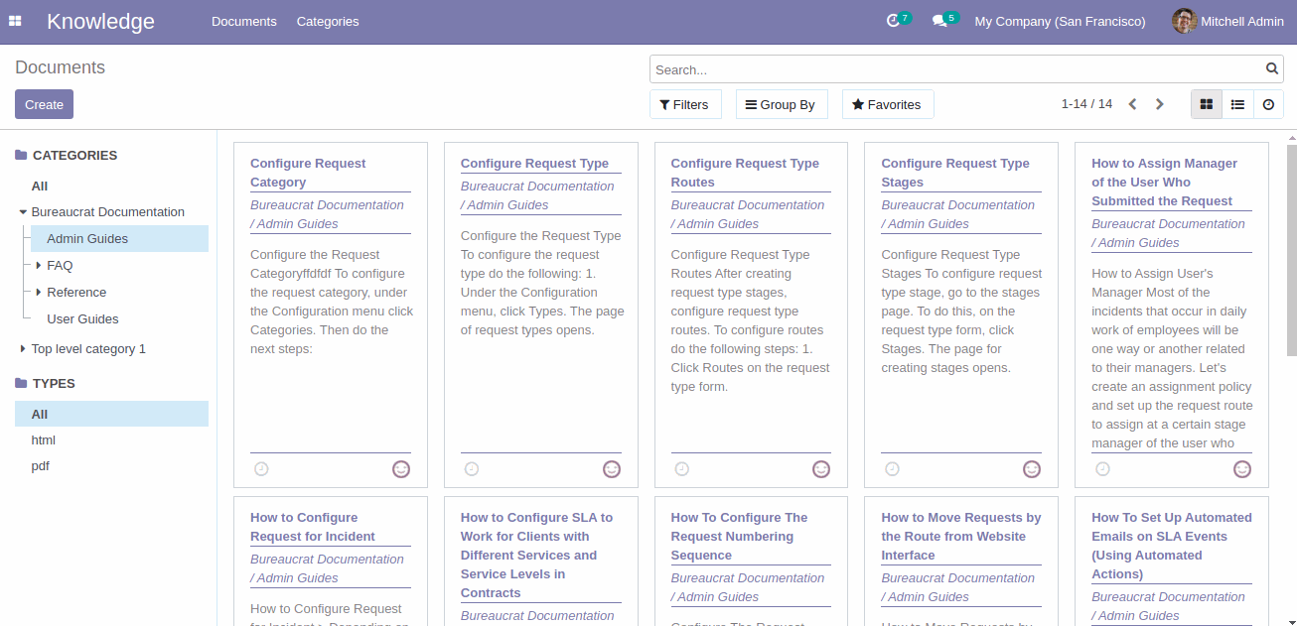This screenshot has width=1297, height=626.
Task: Go to previous page arrow
Action: tap(1132, 104)
